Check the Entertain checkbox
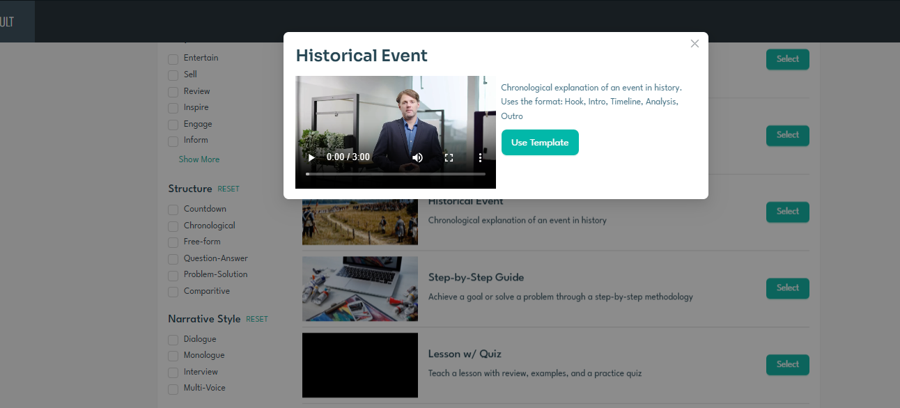Image resolution: width=900 pixels, height=408 pixels. coord(173,58)
